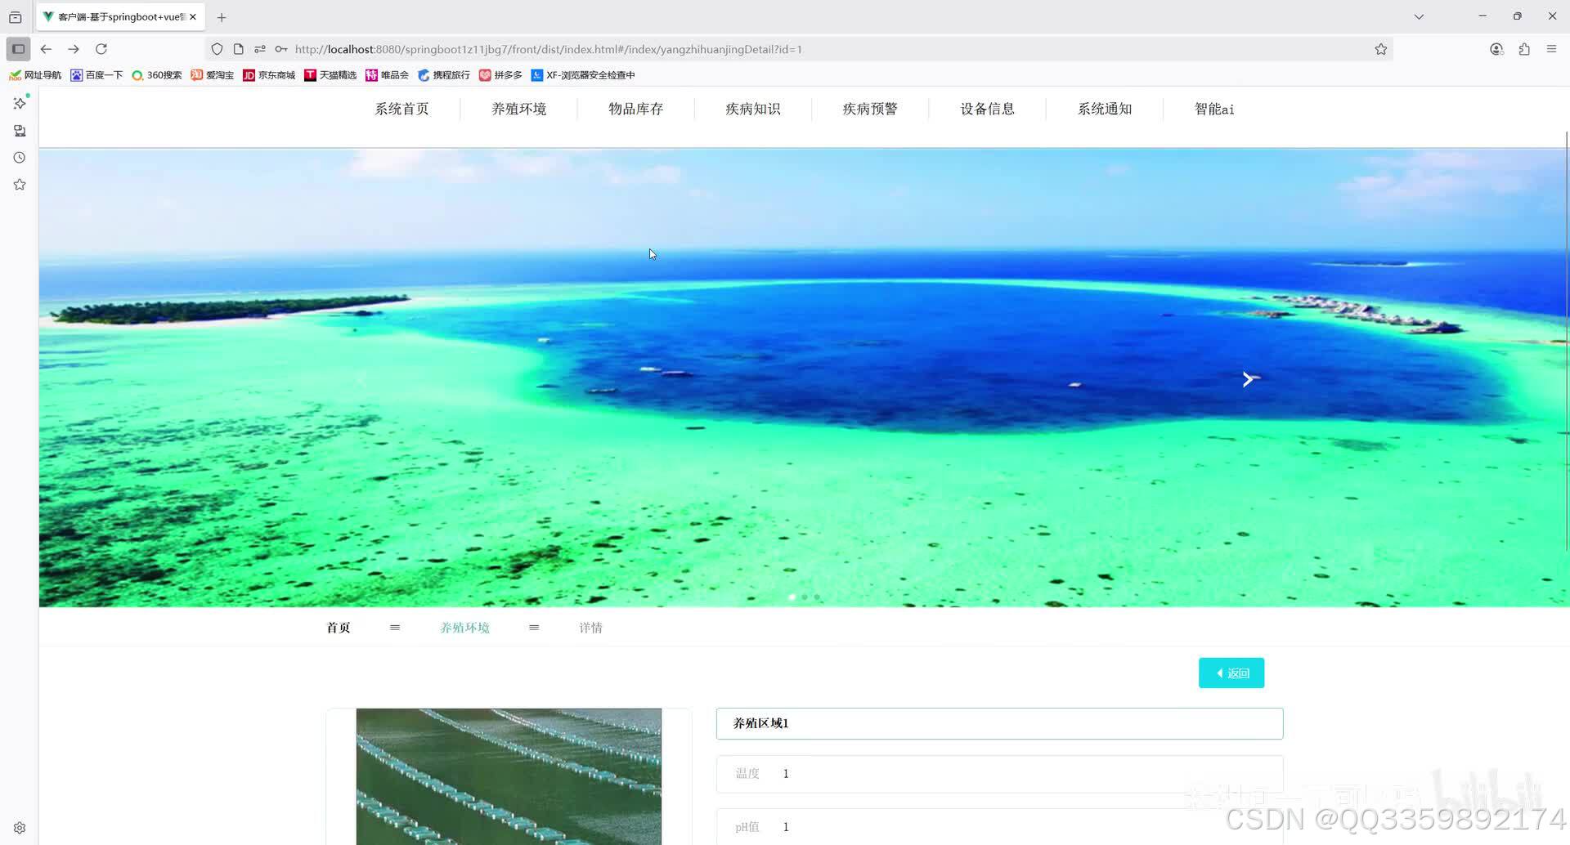The height and width of the screenshot is (845, 1570).
Task: Open the send-to-device icon in sidebar
Action: [x=20, y=131]
